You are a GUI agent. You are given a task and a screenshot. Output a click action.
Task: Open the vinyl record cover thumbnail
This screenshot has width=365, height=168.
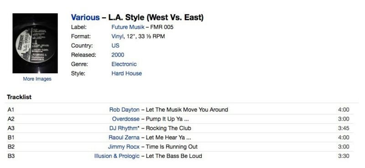coord(35,43)
